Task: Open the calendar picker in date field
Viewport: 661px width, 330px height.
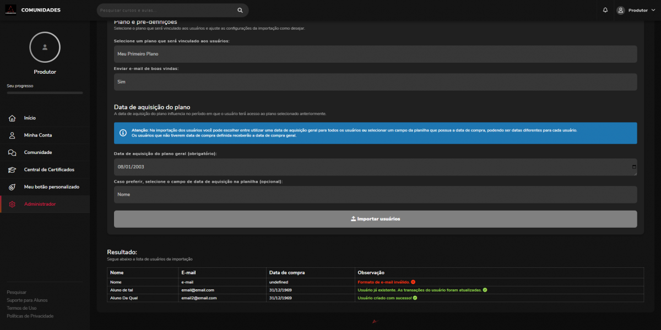Action: (x=633, y=167)
